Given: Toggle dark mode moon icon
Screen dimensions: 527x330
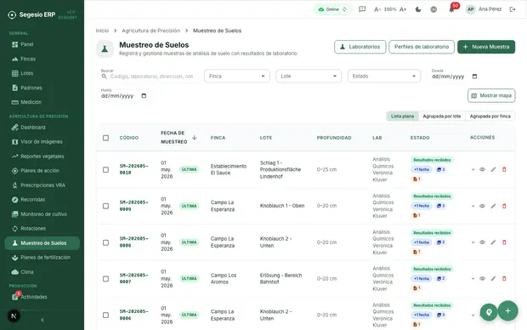Looking at the screenshot, I should (418, 9).
